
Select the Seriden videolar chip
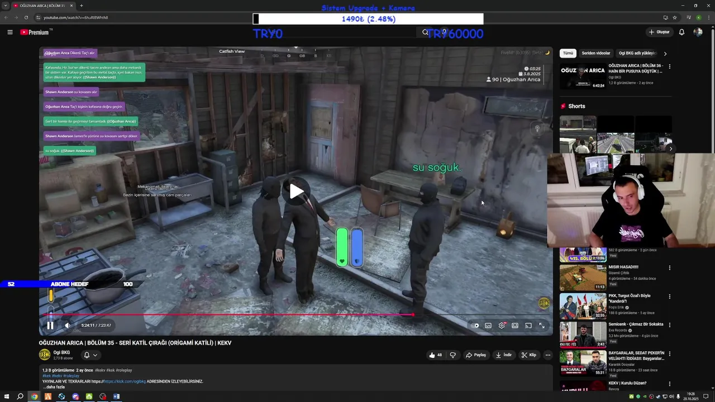596,53
